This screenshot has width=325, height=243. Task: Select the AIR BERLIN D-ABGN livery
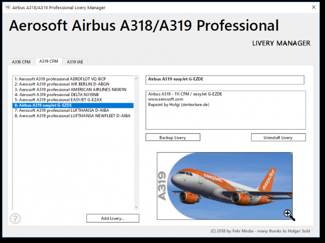click(x=73, y=84)
